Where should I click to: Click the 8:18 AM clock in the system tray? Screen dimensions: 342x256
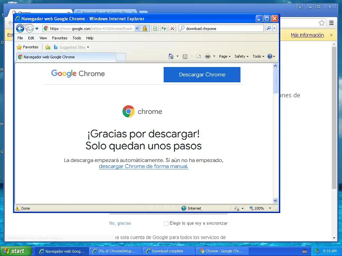[330, 251]
